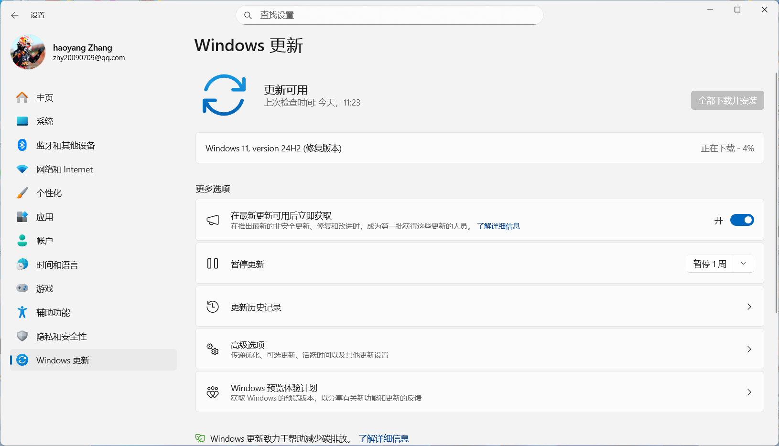
Task: Click the 系统 monitor icon
Action: point(22,121)
